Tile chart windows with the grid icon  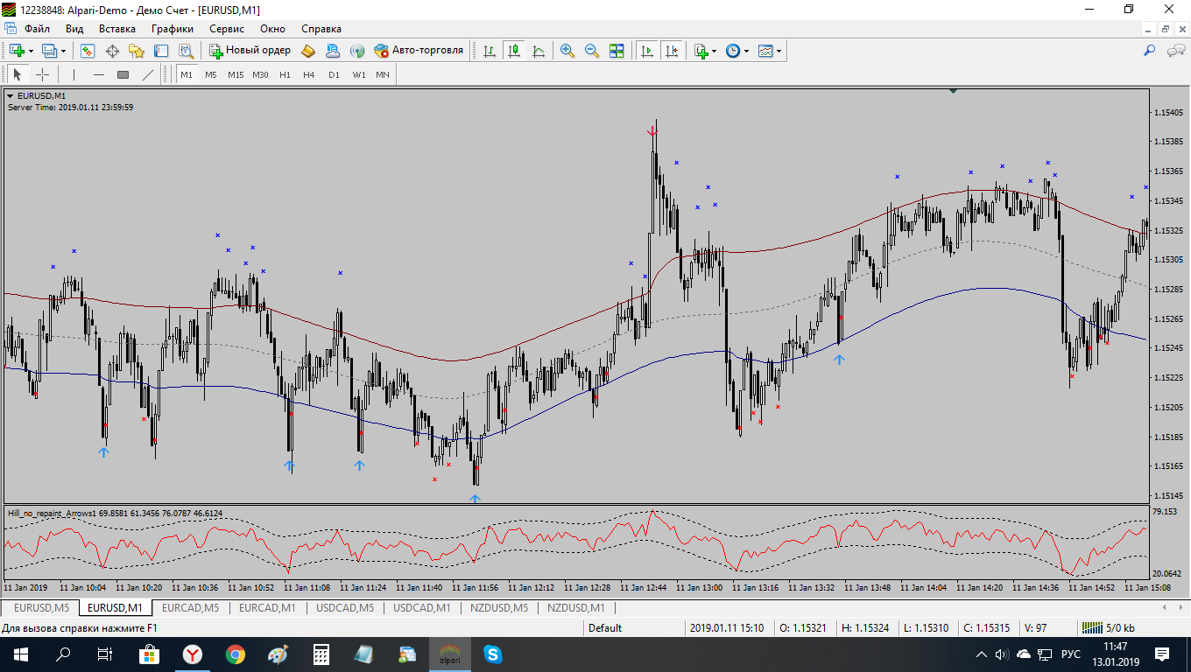point(617,51)
